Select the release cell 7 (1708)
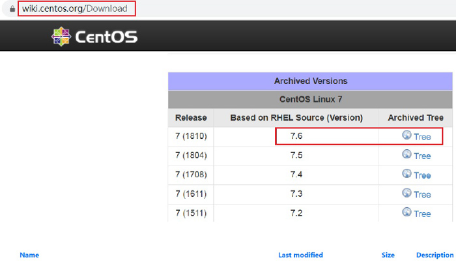 tap(191, 175)
